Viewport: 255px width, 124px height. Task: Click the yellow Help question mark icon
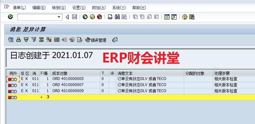click(185, 17)
